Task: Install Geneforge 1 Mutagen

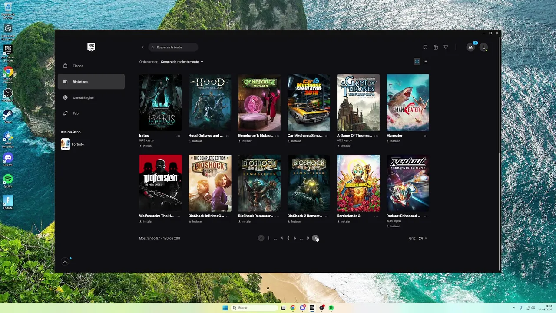Action: click(x=245, y=141)
